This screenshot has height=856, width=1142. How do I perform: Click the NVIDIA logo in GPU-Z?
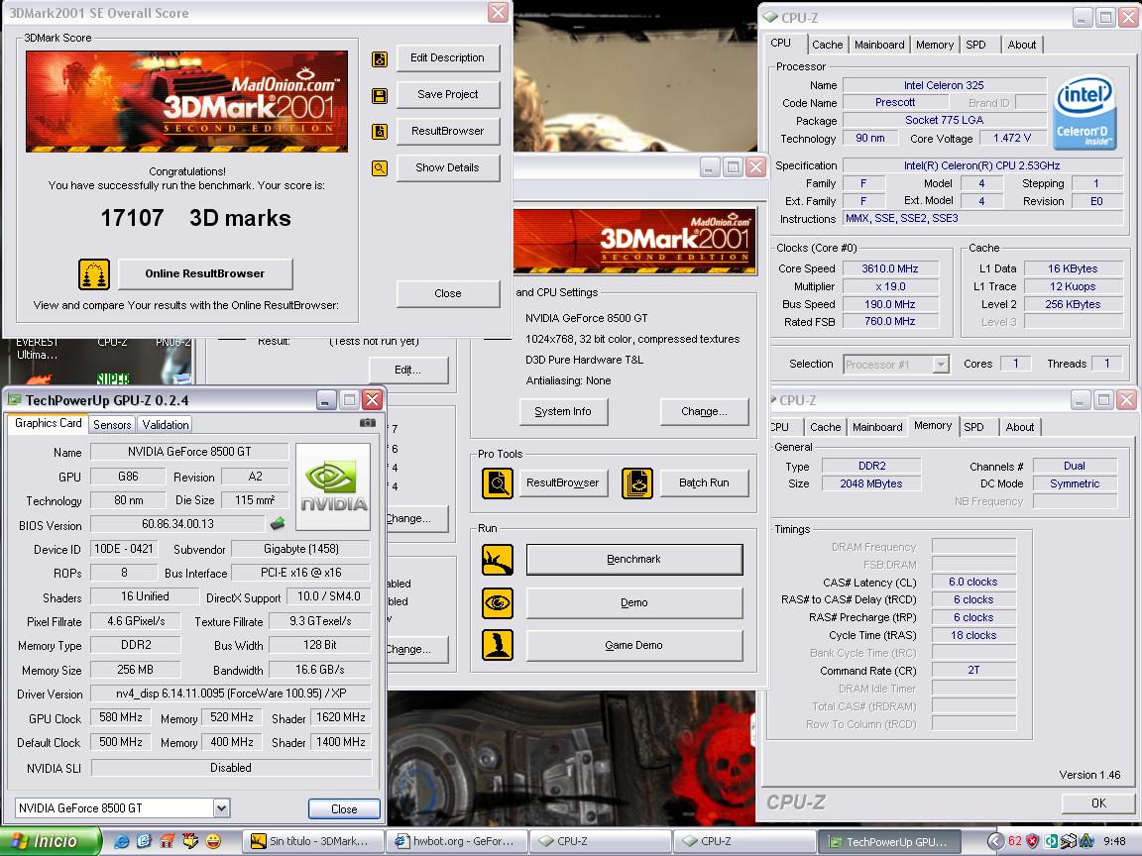[333, 487]
